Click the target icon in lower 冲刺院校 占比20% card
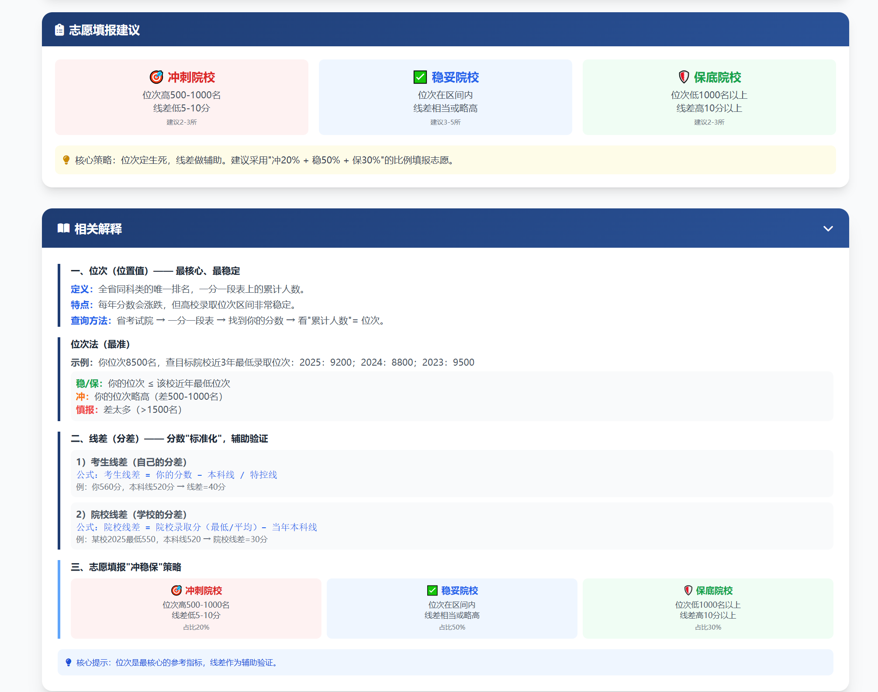 tap(176, 590)
